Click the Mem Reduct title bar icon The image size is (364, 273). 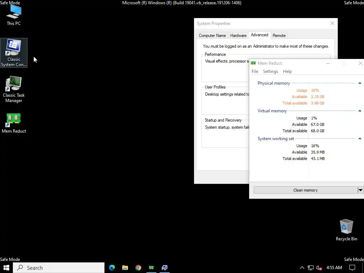click(253, 63)
